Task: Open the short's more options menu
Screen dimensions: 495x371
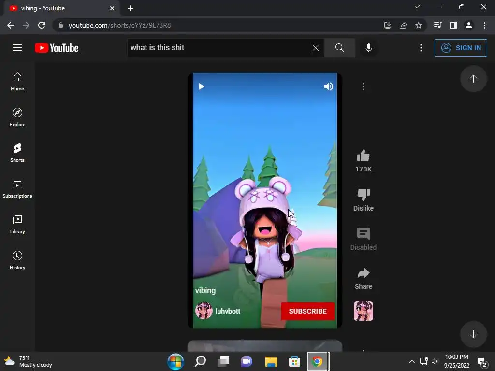Action: 364,86
